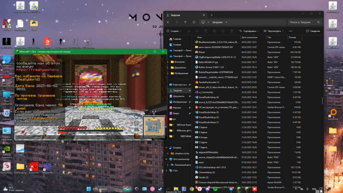The width and height of the screenshot is (343, 193).
Task: Open Yandex Browser from the taskbar
Action: pos(200,189)
